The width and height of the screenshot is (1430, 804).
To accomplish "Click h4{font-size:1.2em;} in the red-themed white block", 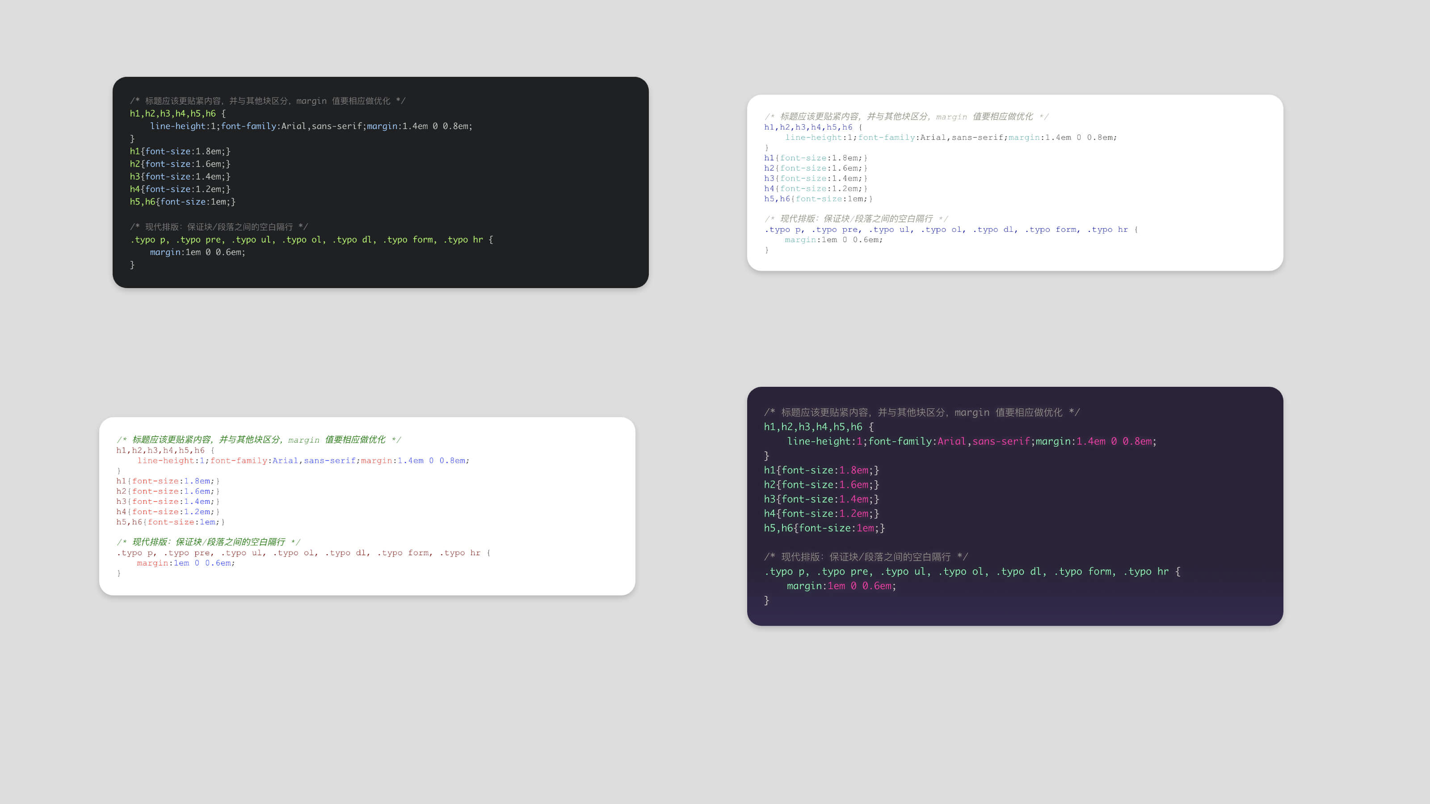I will point(168,511).
